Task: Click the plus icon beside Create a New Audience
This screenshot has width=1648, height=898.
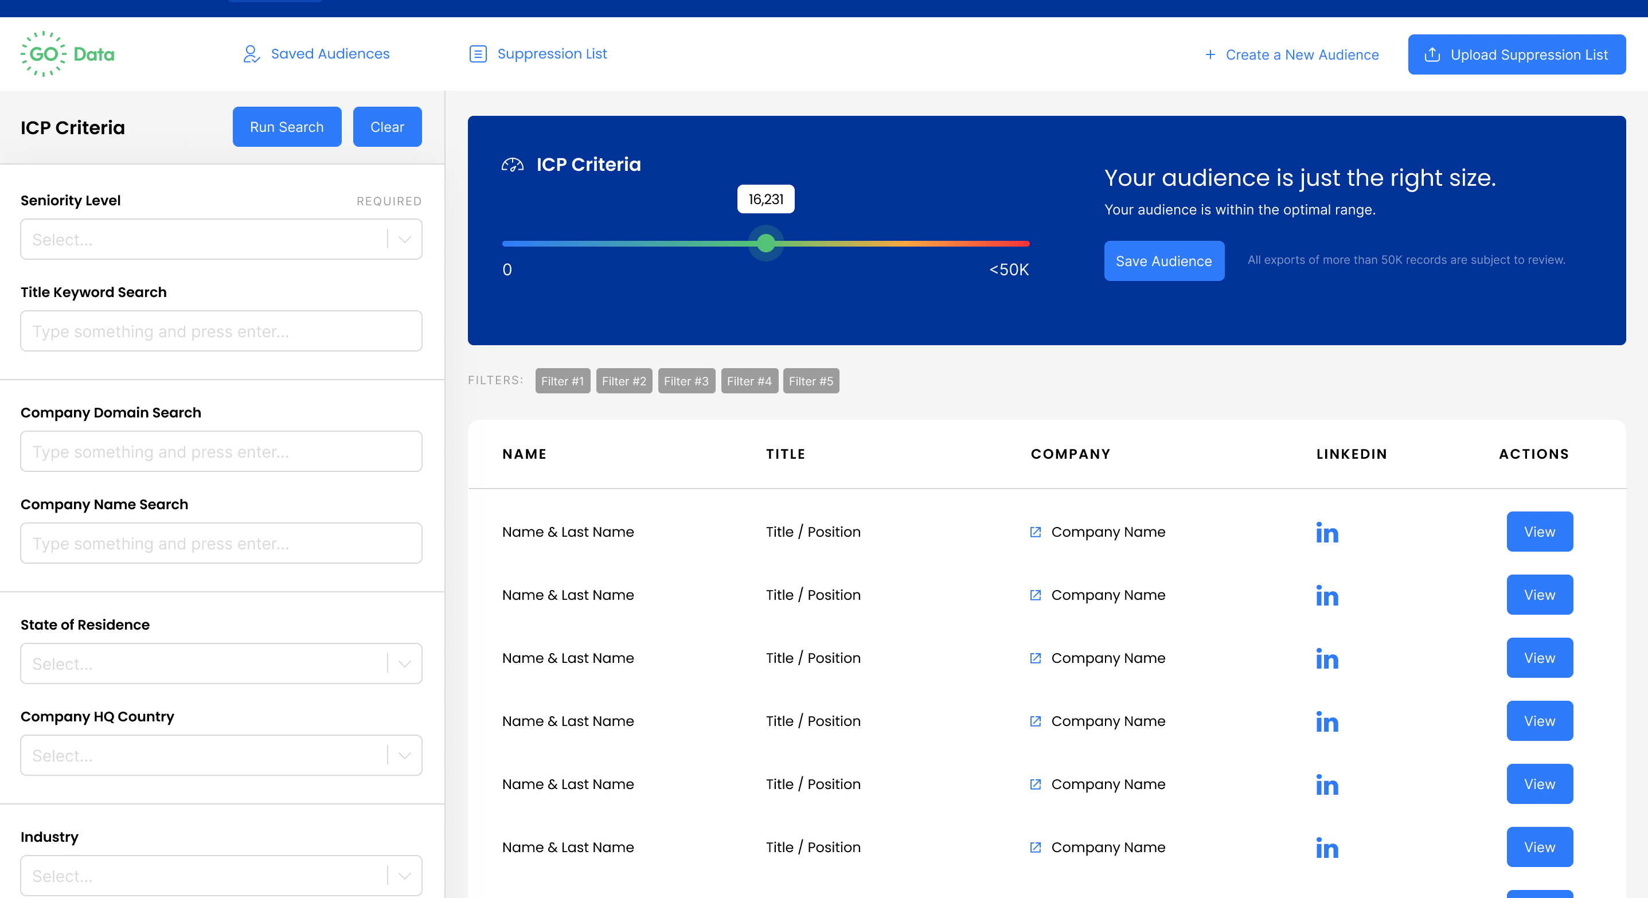Action: pos(1211,54)
